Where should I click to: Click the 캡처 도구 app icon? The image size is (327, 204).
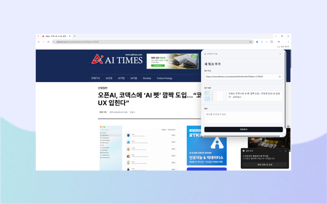pyautogui.click(x=244, y=151)
